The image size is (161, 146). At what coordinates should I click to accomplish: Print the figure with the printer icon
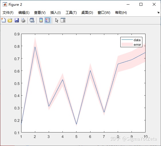click(23, 20)
